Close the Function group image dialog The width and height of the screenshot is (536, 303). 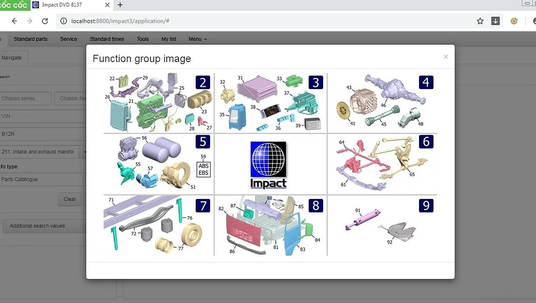pyautogui.click(x=445, y=57)
